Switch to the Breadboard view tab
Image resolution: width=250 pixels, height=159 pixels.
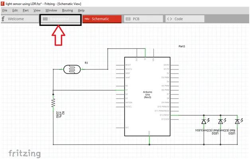click(61, 19)
